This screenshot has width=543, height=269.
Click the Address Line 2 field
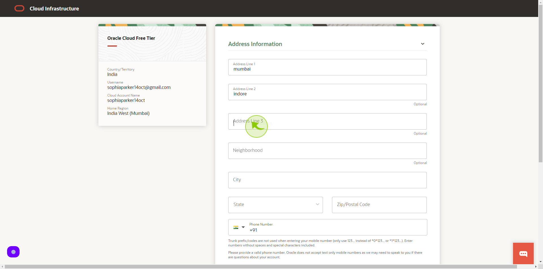[327, 92]
